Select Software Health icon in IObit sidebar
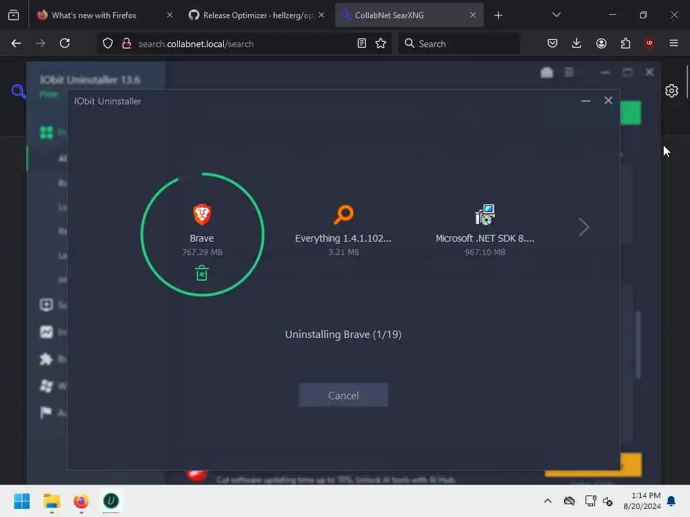 46,305
